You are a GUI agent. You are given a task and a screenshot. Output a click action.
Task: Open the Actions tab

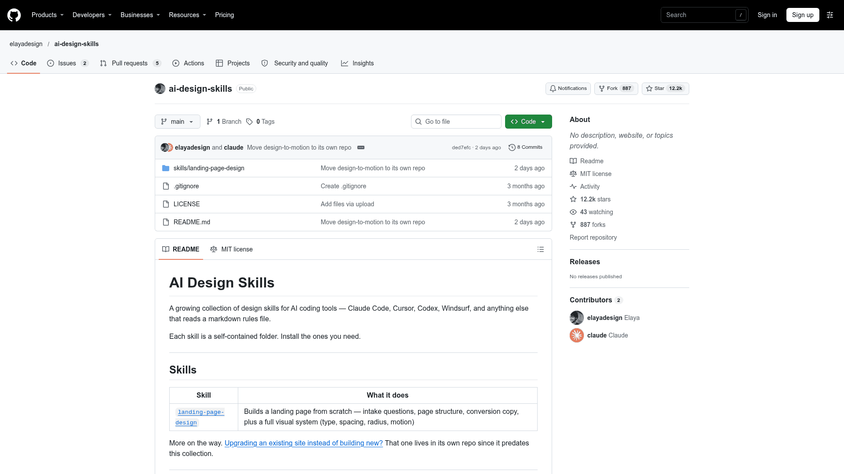[x=188, y=63]
